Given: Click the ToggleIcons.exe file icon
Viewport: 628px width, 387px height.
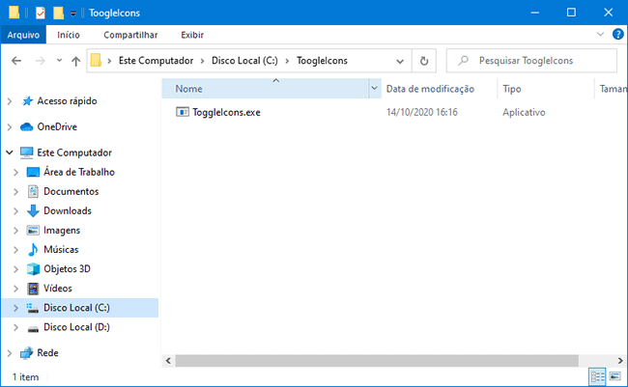Looking at the screenshot, I should coord(183,112).
